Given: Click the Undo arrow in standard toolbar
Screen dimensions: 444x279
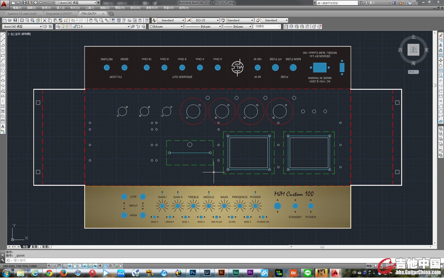Looking at the screenshot, I should point(73,20).
